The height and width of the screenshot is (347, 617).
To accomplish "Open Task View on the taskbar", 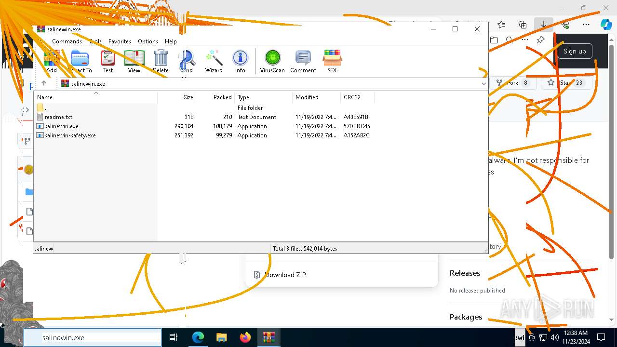I will pyautogui.click(x=174, y=337).
